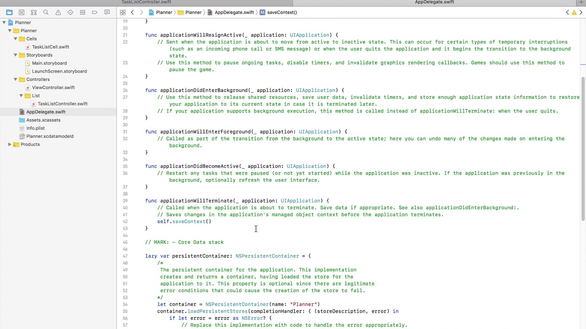586x329 pixels.
Task: Show the Find navigator
Action: click(46, 12)
